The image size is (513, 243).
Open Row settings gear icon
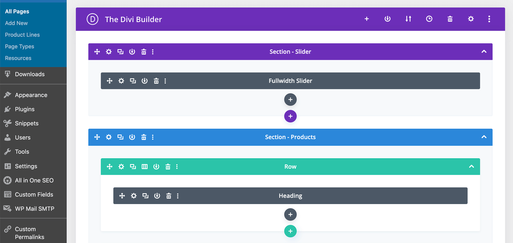tap(121, 167)
